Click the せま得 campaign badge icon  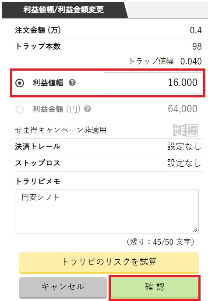(x=185, y=130)
